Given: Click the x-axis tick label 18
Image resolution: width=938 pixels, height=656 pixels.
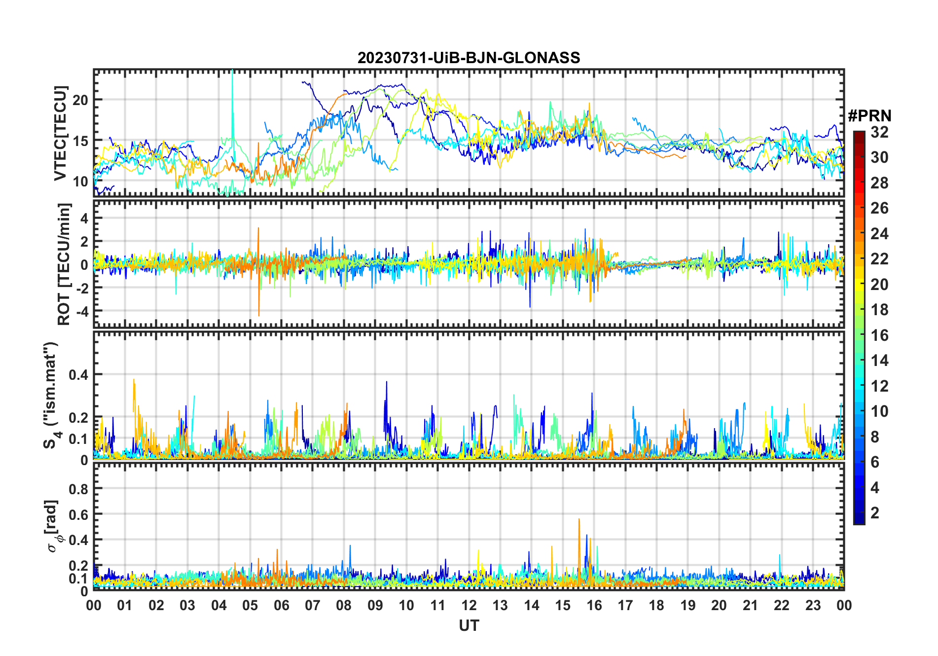Looking at the screenshot, I should (x=656, y=605).
